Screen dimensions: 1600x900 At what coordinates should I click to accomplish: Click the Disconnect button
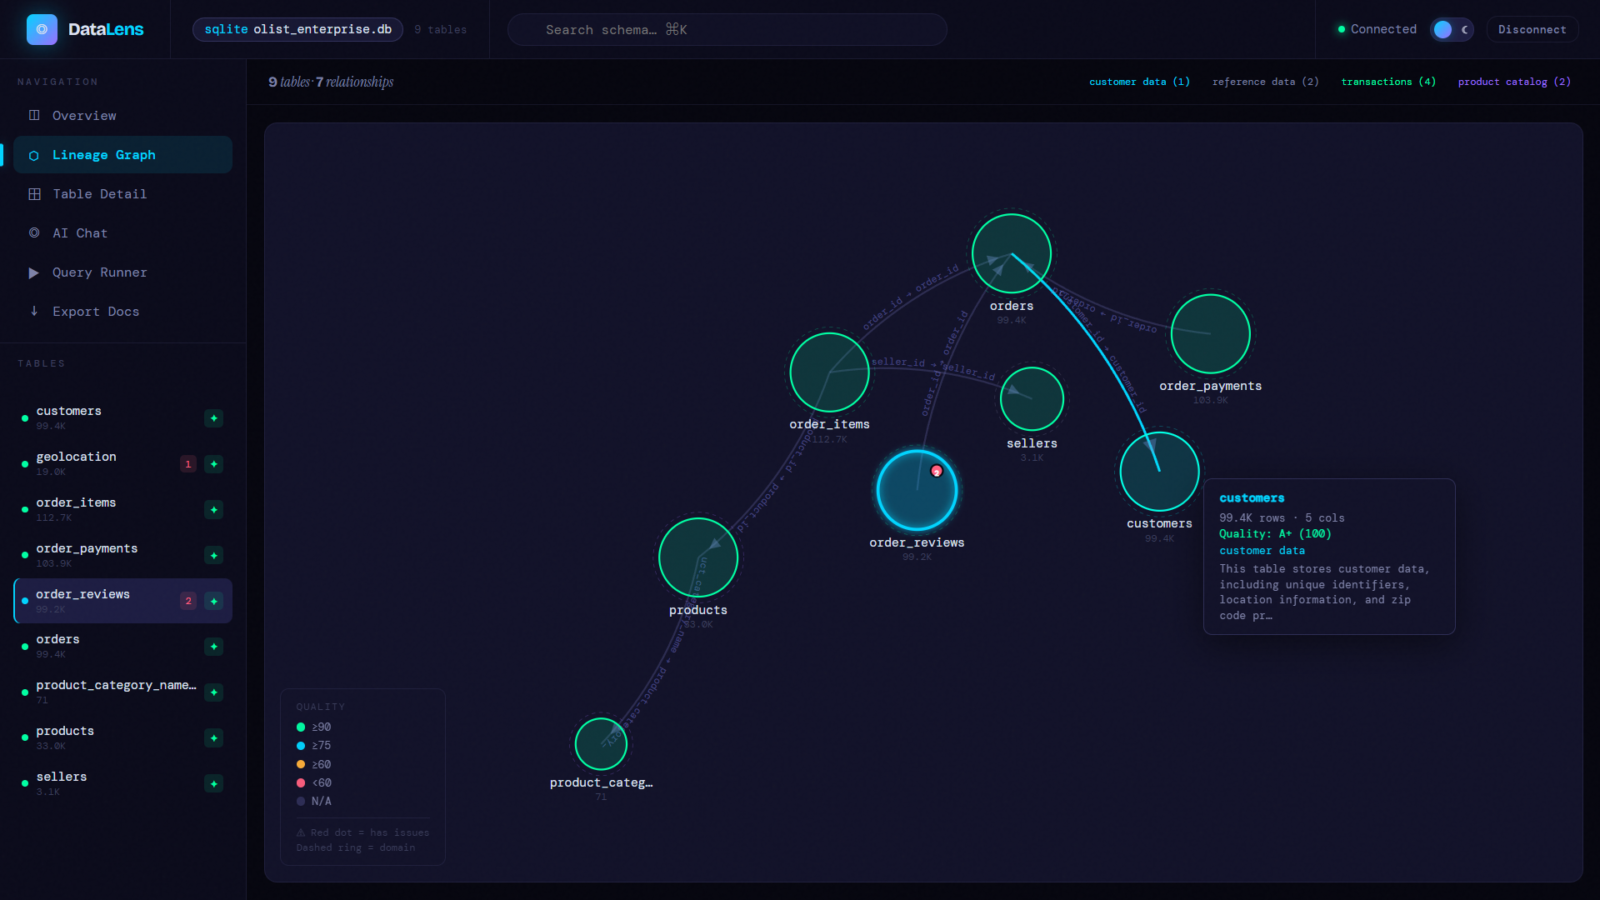tap(1532, 29)
